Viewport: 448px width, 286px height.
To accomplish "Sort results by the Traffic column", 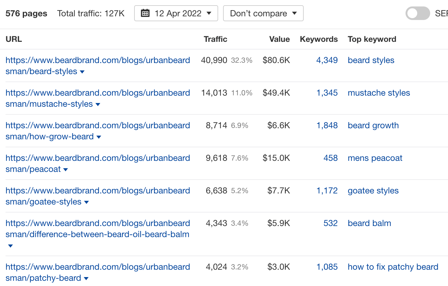I will point(215,39).
